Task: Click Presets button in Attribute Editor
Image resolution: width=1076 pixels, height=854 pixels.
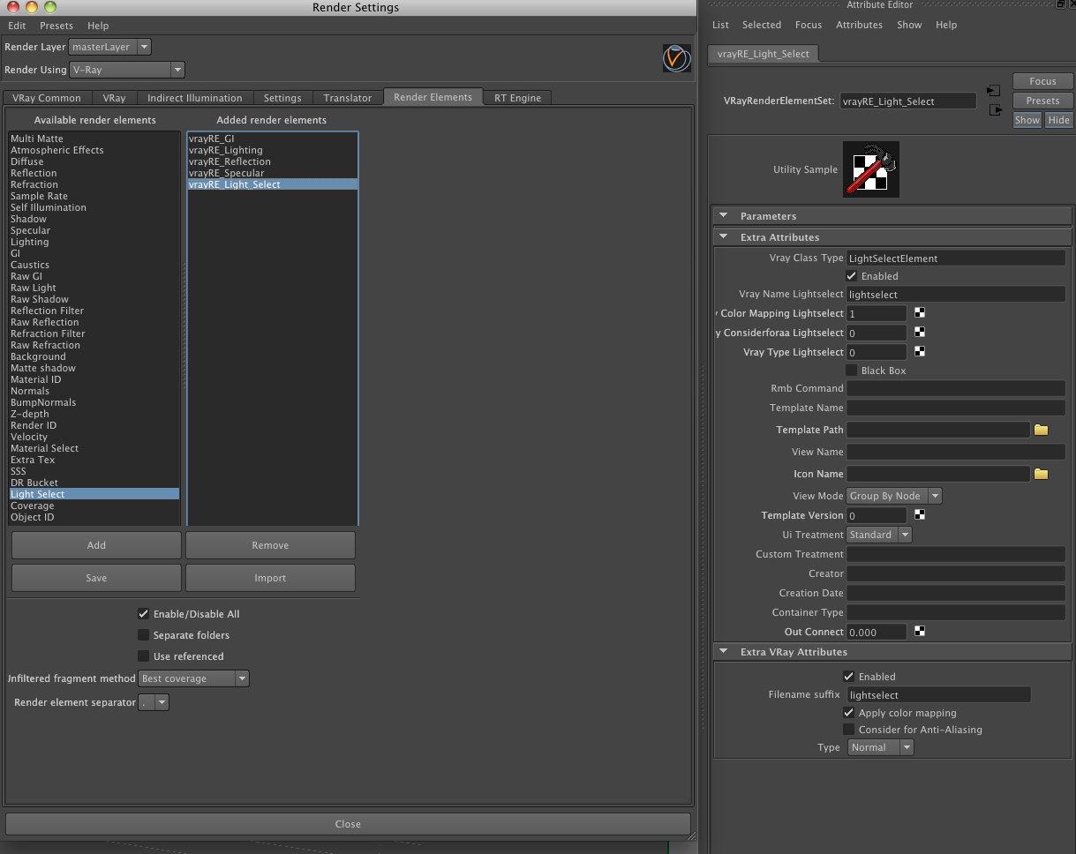Action: pos(1042,101)
